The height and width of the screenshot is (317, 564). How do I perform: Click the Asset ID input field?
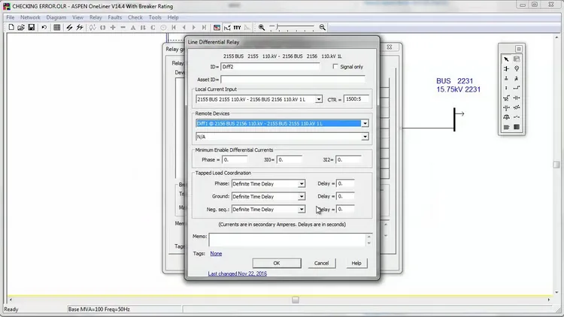(x=293, y=79)
